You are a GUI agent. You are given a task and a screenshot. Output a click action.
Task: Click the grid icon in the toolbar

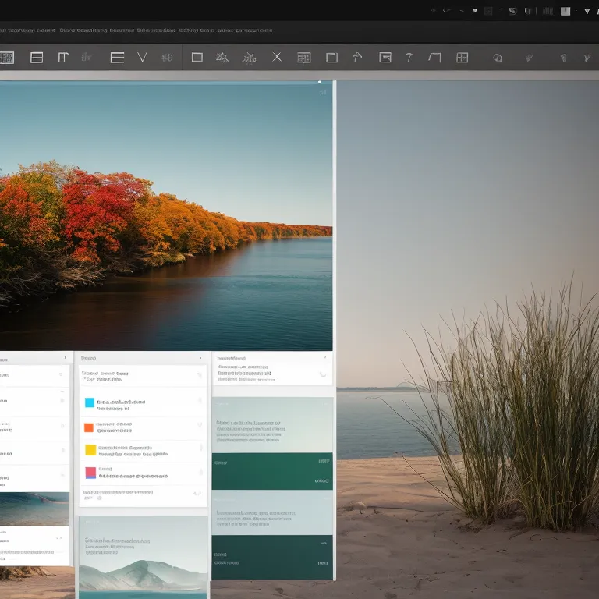(x=7, y=57)
